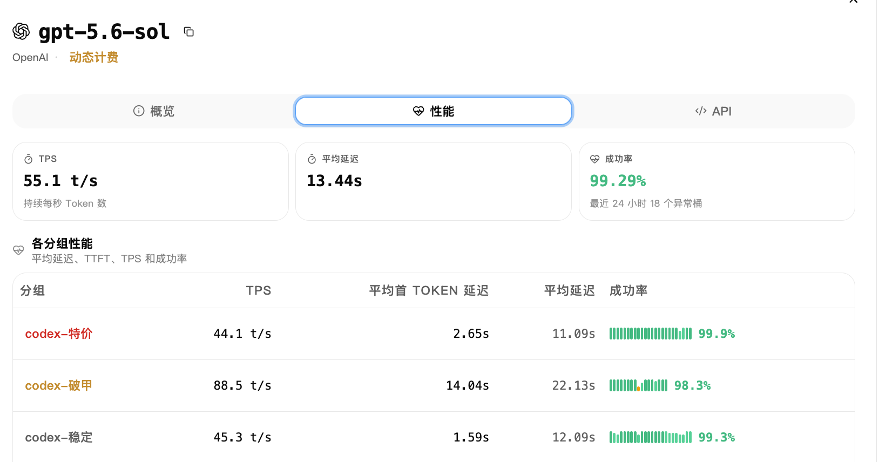Click the 平均延迟、TTFT、TPS 和成功率 subtitle

(109, 259)
